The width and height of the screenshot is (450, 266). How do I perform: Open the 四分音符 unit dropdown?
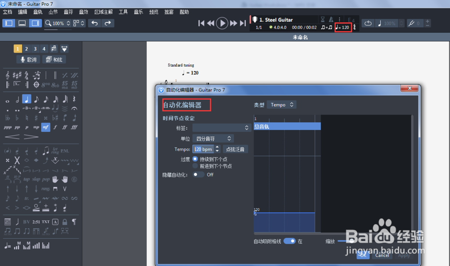pos(212,138)
